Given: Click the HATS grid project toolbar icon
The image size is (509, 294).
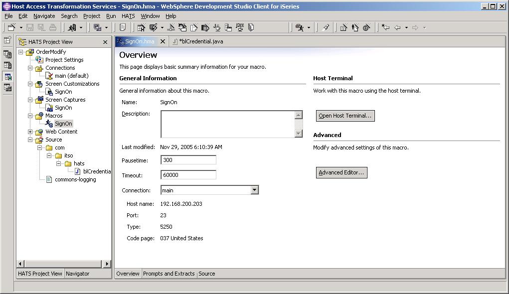Looking at the screenshot, I should pos(141,27).
